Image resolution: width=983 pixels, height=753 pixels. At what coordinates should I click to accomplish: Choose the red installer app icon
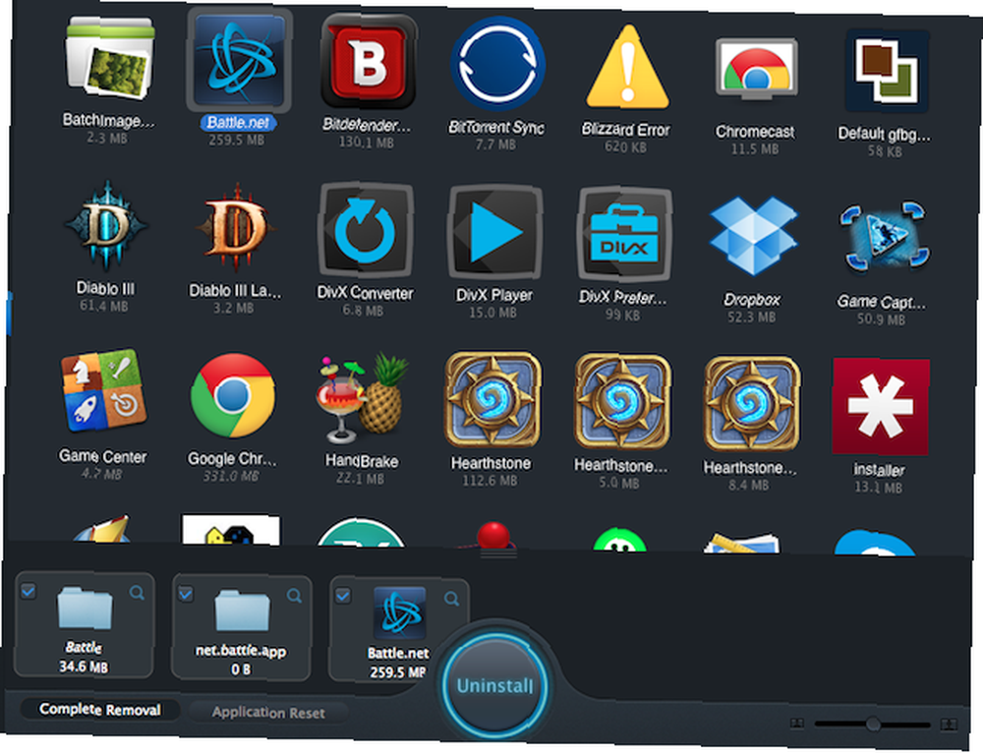881,406
